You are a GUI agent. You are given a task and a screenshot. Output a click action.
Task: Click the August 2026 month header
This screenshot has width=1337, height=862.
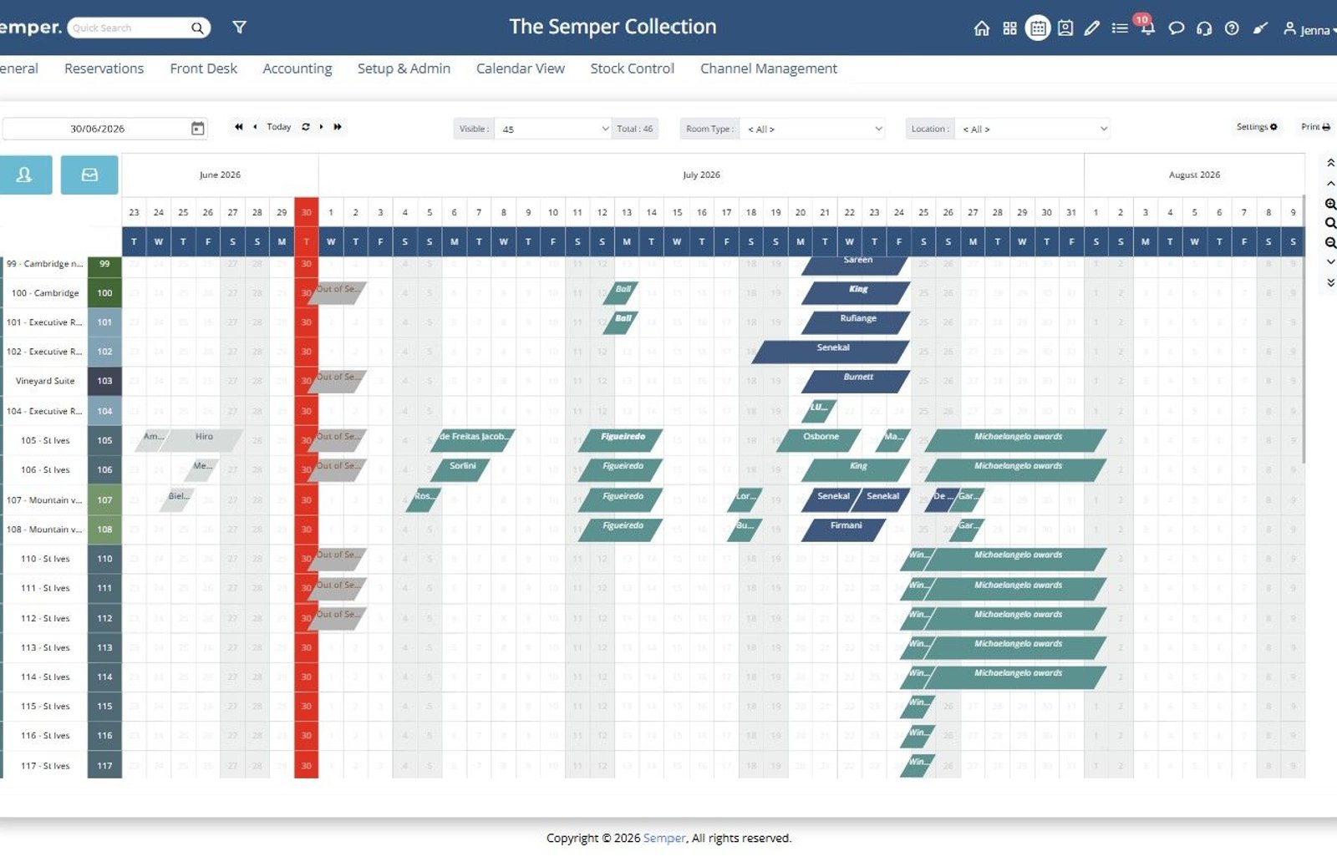(1194, 175)
